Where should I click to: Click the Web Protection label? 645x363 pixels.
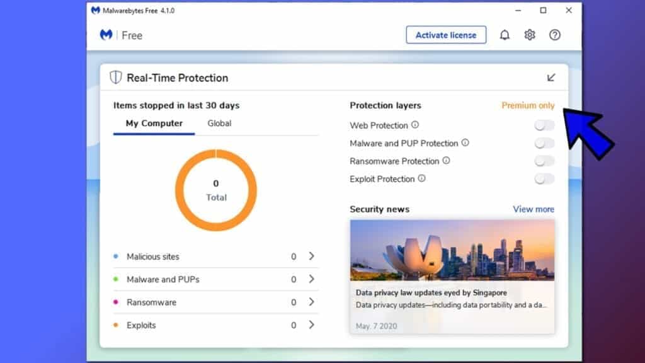pos(379,125)
